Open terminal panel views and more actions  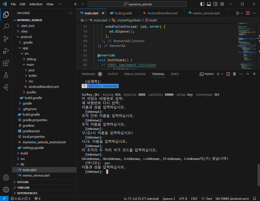tap(241, 74)
